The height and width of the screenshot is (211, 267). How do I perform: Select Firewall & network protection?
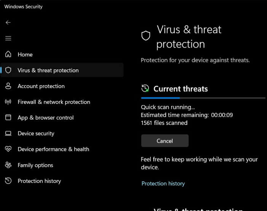pyautogui.click(x=54, y=102)
